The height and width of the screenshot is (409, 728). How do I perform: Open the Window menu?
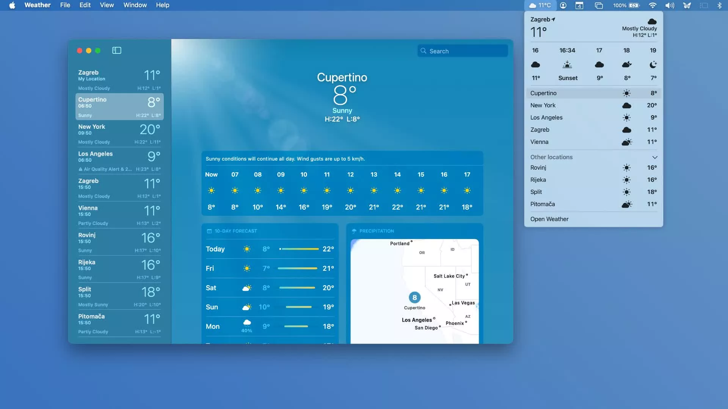click(x=135, y=5)
